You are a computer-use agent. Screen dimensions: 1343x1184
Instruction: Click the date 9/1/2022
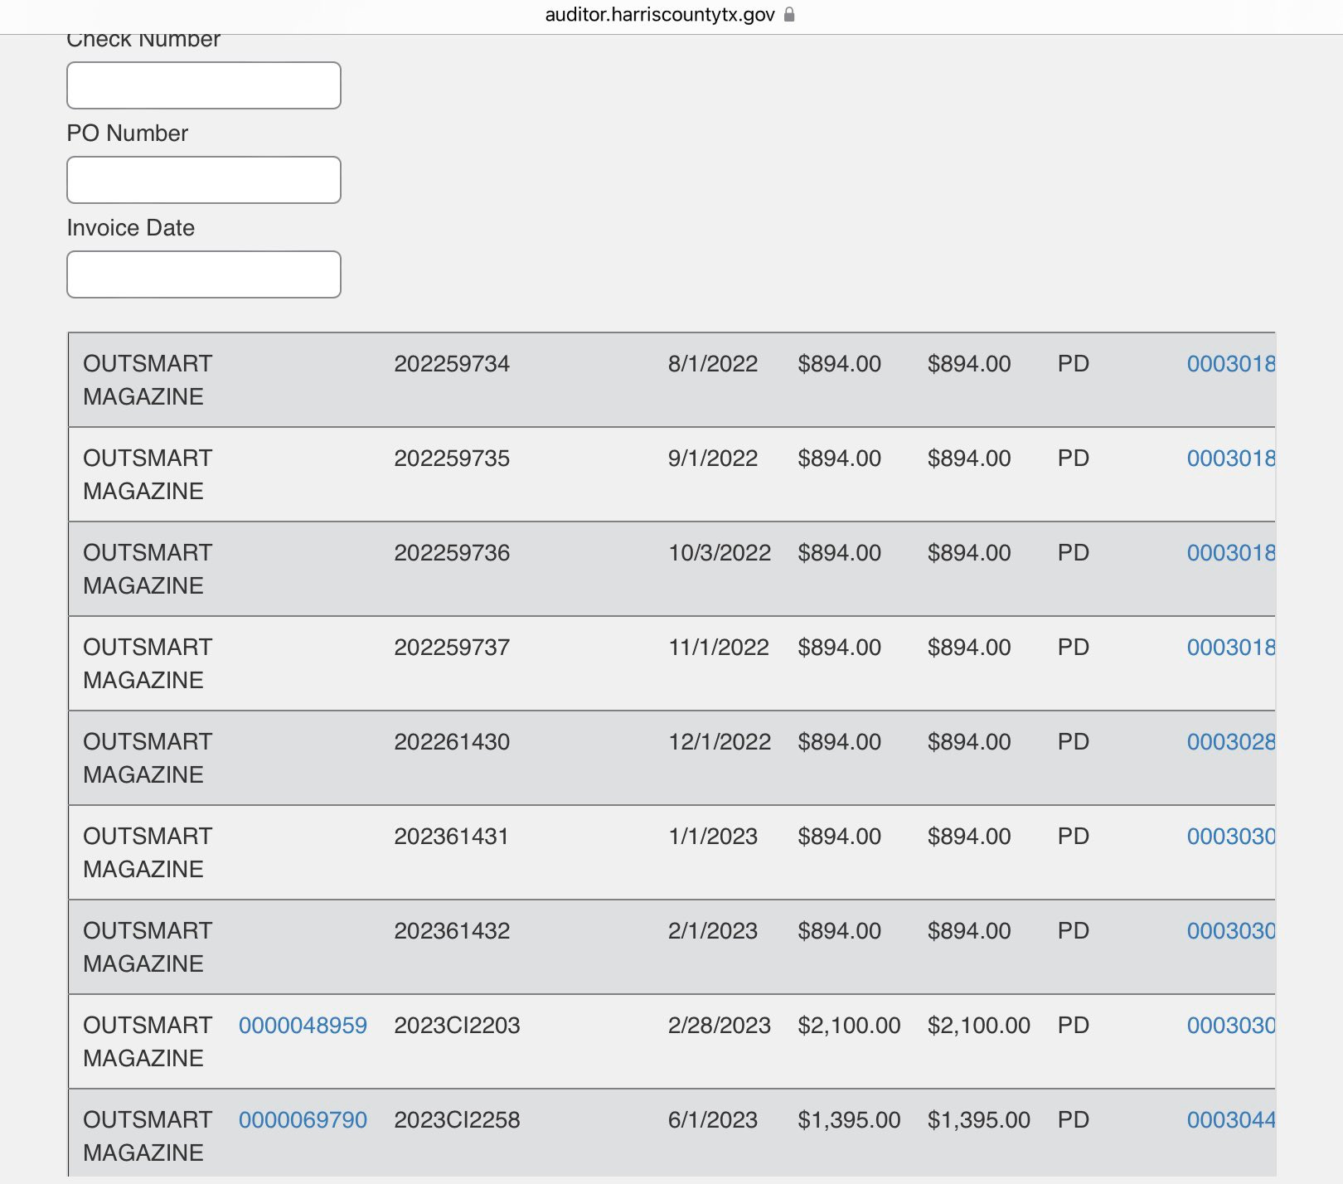click(x=713, y=459)
